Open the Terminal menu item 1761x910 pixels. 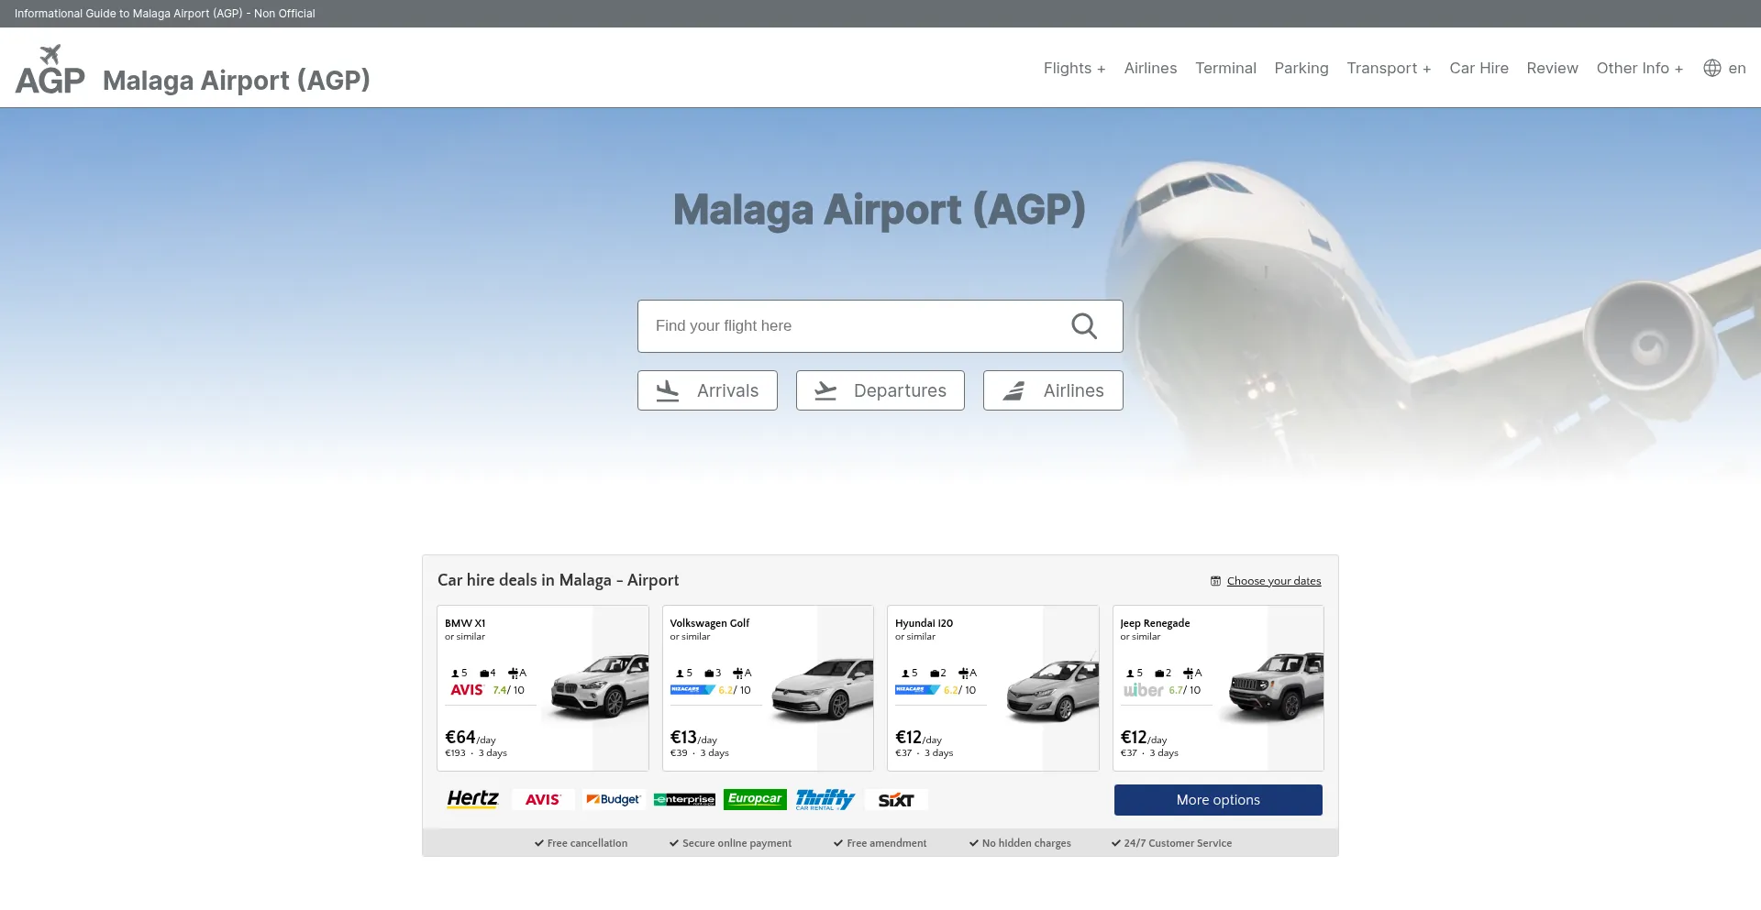click(x=1225, y=68)
